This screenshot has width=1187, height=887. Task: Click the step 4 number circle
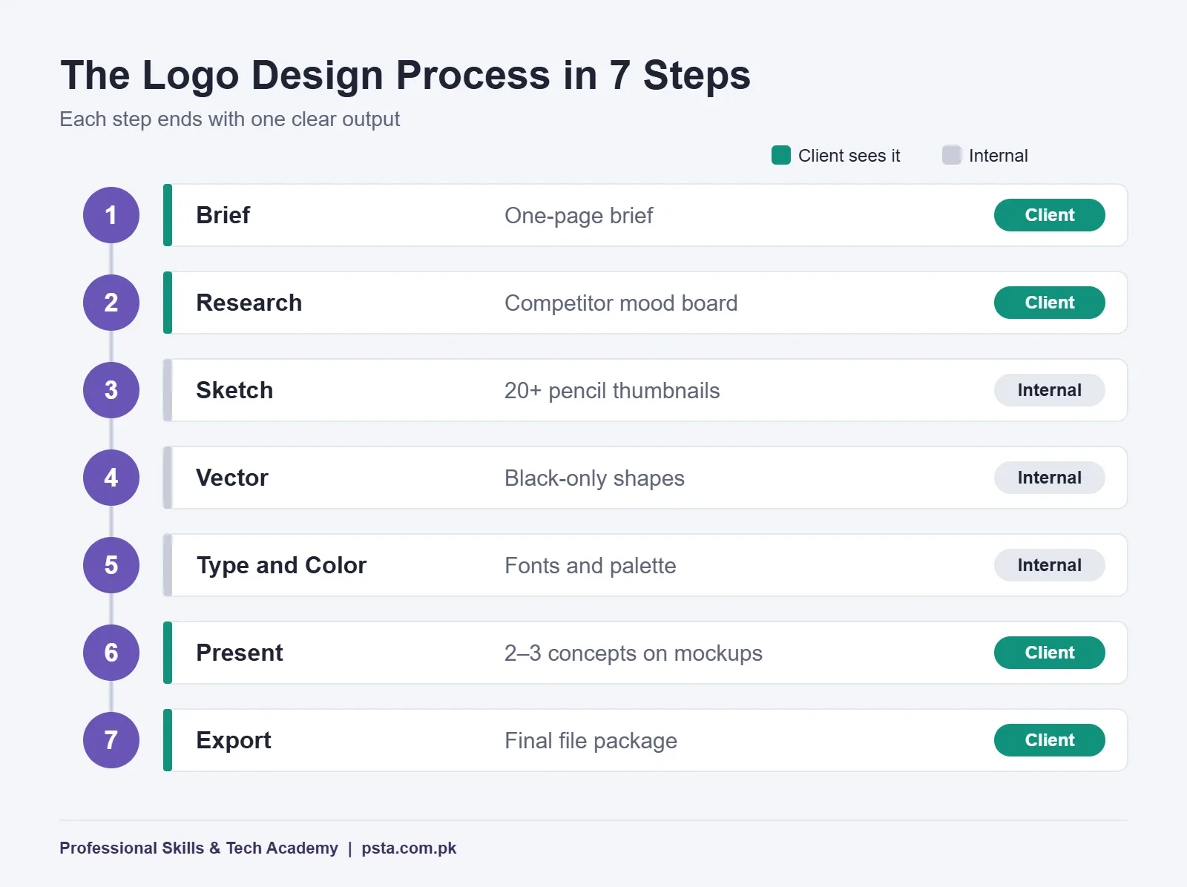[111, 478]
